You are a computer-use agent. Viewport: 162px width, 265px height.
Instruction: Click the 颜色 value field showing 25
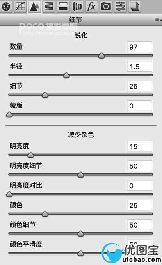(x=140, y=205)
